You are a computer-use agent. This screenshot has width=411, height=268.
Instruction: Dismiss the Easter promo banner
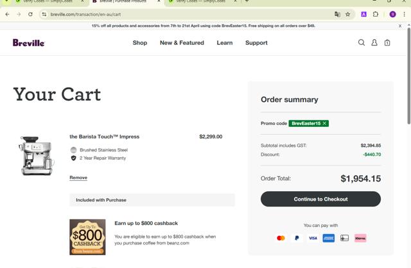pos(400,26)
